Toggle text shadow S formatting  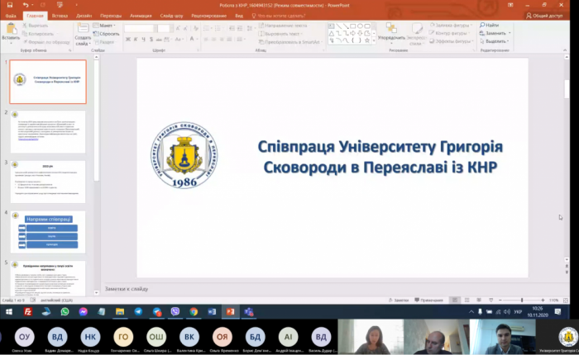151,40
